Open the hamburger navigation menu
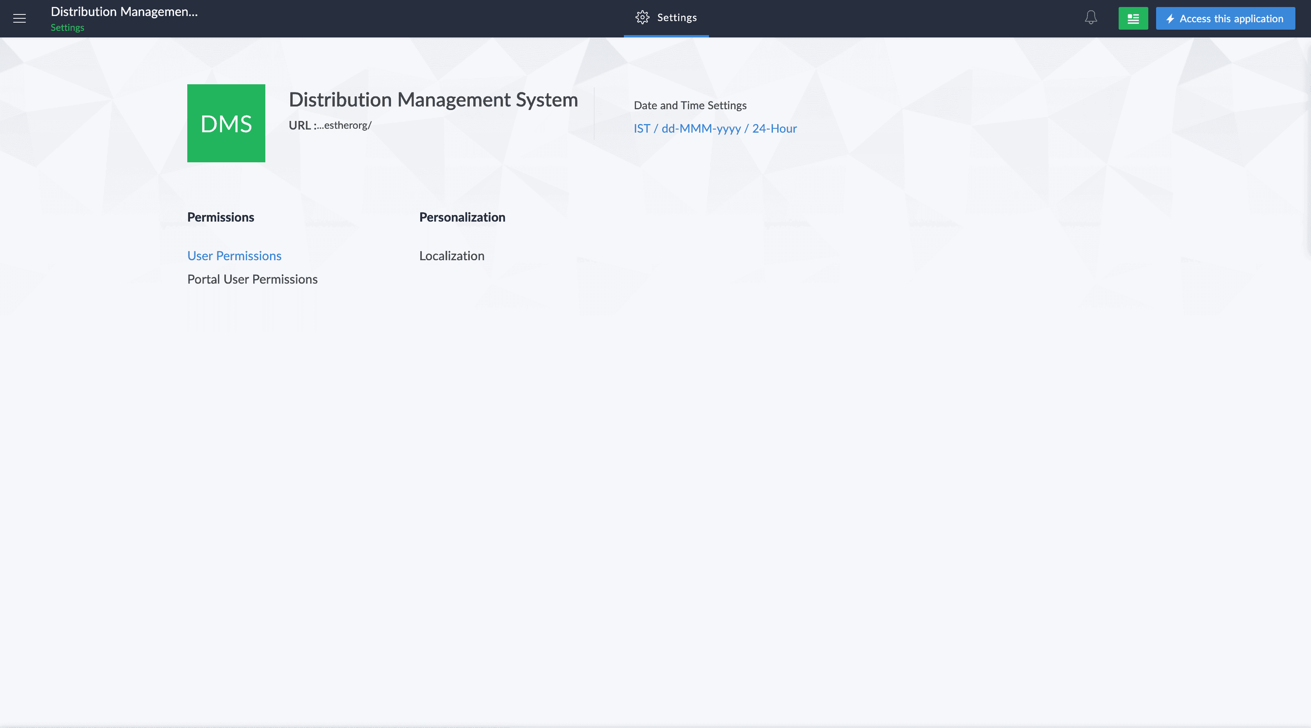The width and height of the screenshot is (1311, 728). click(x=20, y=18)
